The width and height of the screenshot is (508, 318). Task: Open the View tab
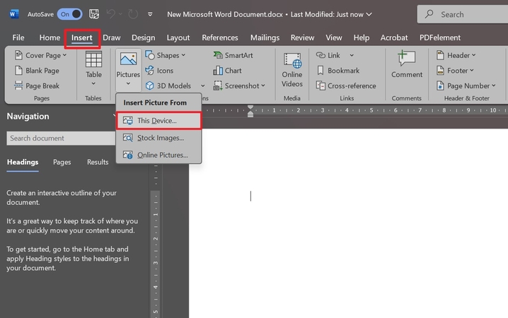(334, 37)
